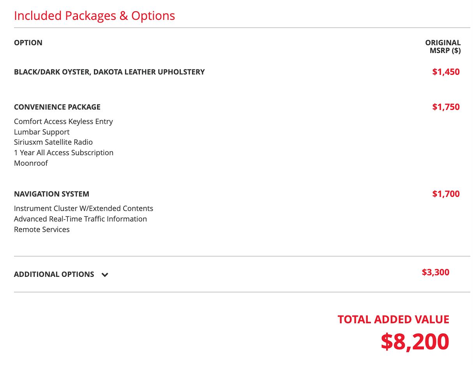Click the Original MSRP ($) column header
This screenshot has width=473, height=365.
[443, 47]
